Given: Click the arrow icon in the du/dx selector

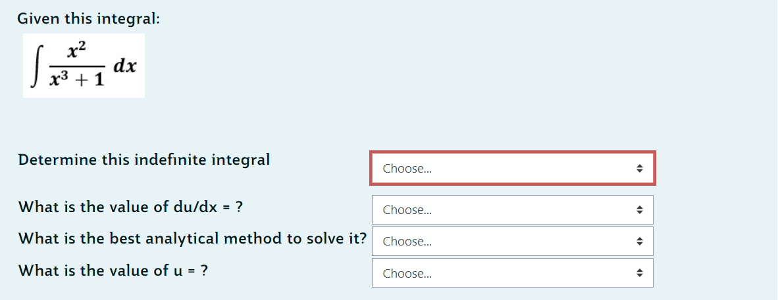Looking at the screenshot, I should (x=638, y=210).
